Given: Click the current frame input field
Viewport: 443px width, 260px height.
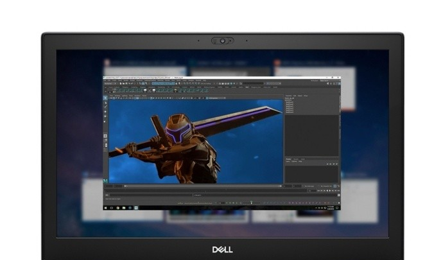Looking at the screenshot, I should tap(312, 191).
